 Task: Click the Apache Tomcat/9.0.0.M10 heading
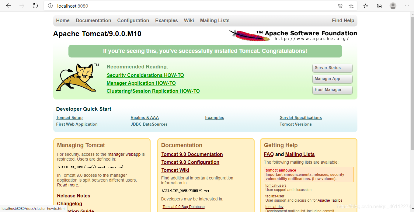point(97,34)
